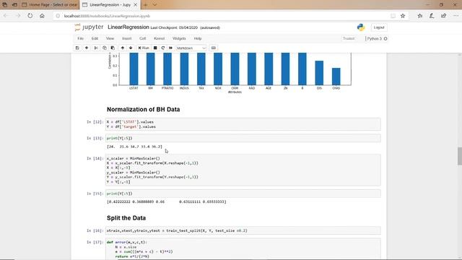Viewport: 462px width, 260px height.
Task: Open the Help menu
Action: [198, 38]
